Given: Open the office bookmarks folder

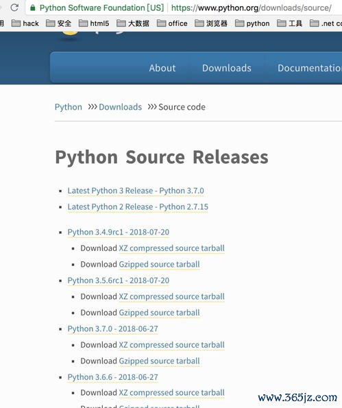Looking at the screenshot, I should (x=172, y=23).
